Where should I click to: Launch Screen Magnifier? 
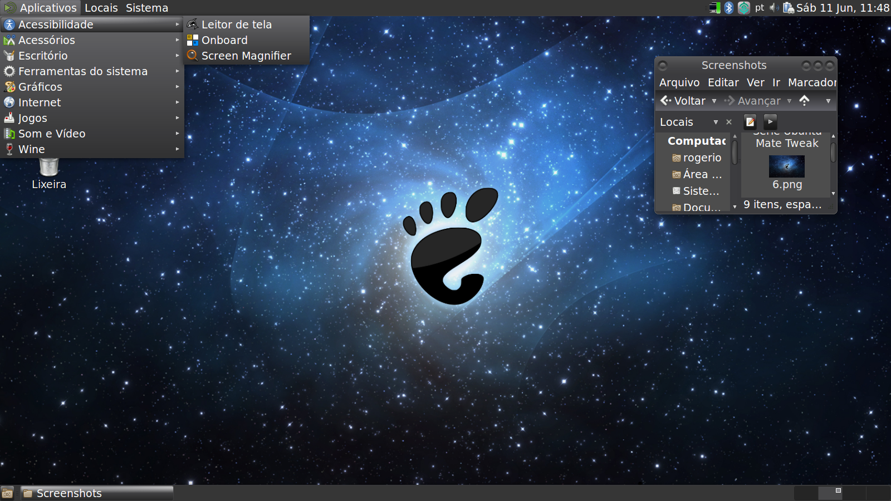tap(246, 56)
